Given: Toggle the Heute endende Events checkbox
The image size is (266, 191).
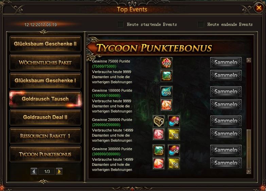Looking at the screenshot, I should tap(201, 24).
